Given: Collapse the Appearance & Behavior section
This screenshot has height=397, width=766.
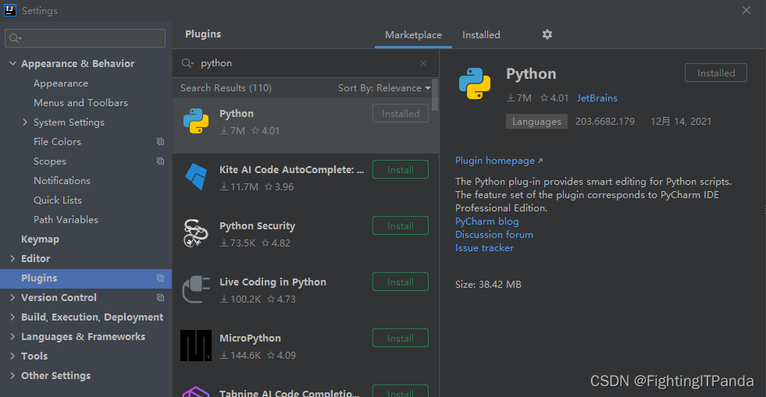Looking at the screenshot, I should click(x=12, y=63).
